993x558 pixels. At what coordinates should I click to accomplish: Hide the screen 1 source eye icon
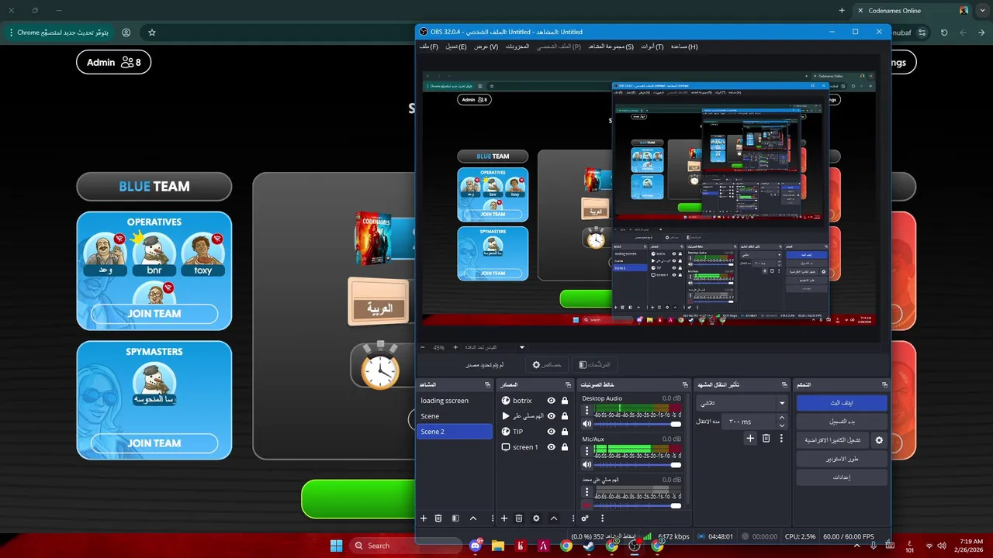551,447
